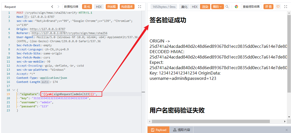Toggle the request 美化 beautify button

tap(87, 7)
